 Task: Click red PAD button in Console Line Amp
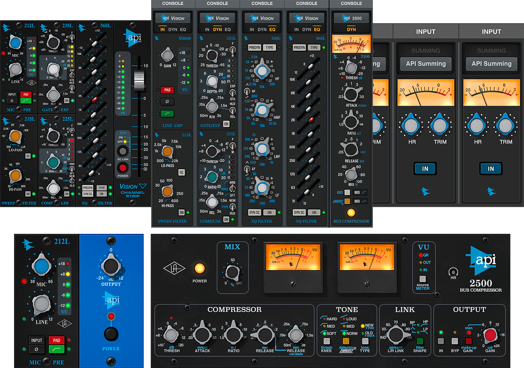tap(167, 90)
